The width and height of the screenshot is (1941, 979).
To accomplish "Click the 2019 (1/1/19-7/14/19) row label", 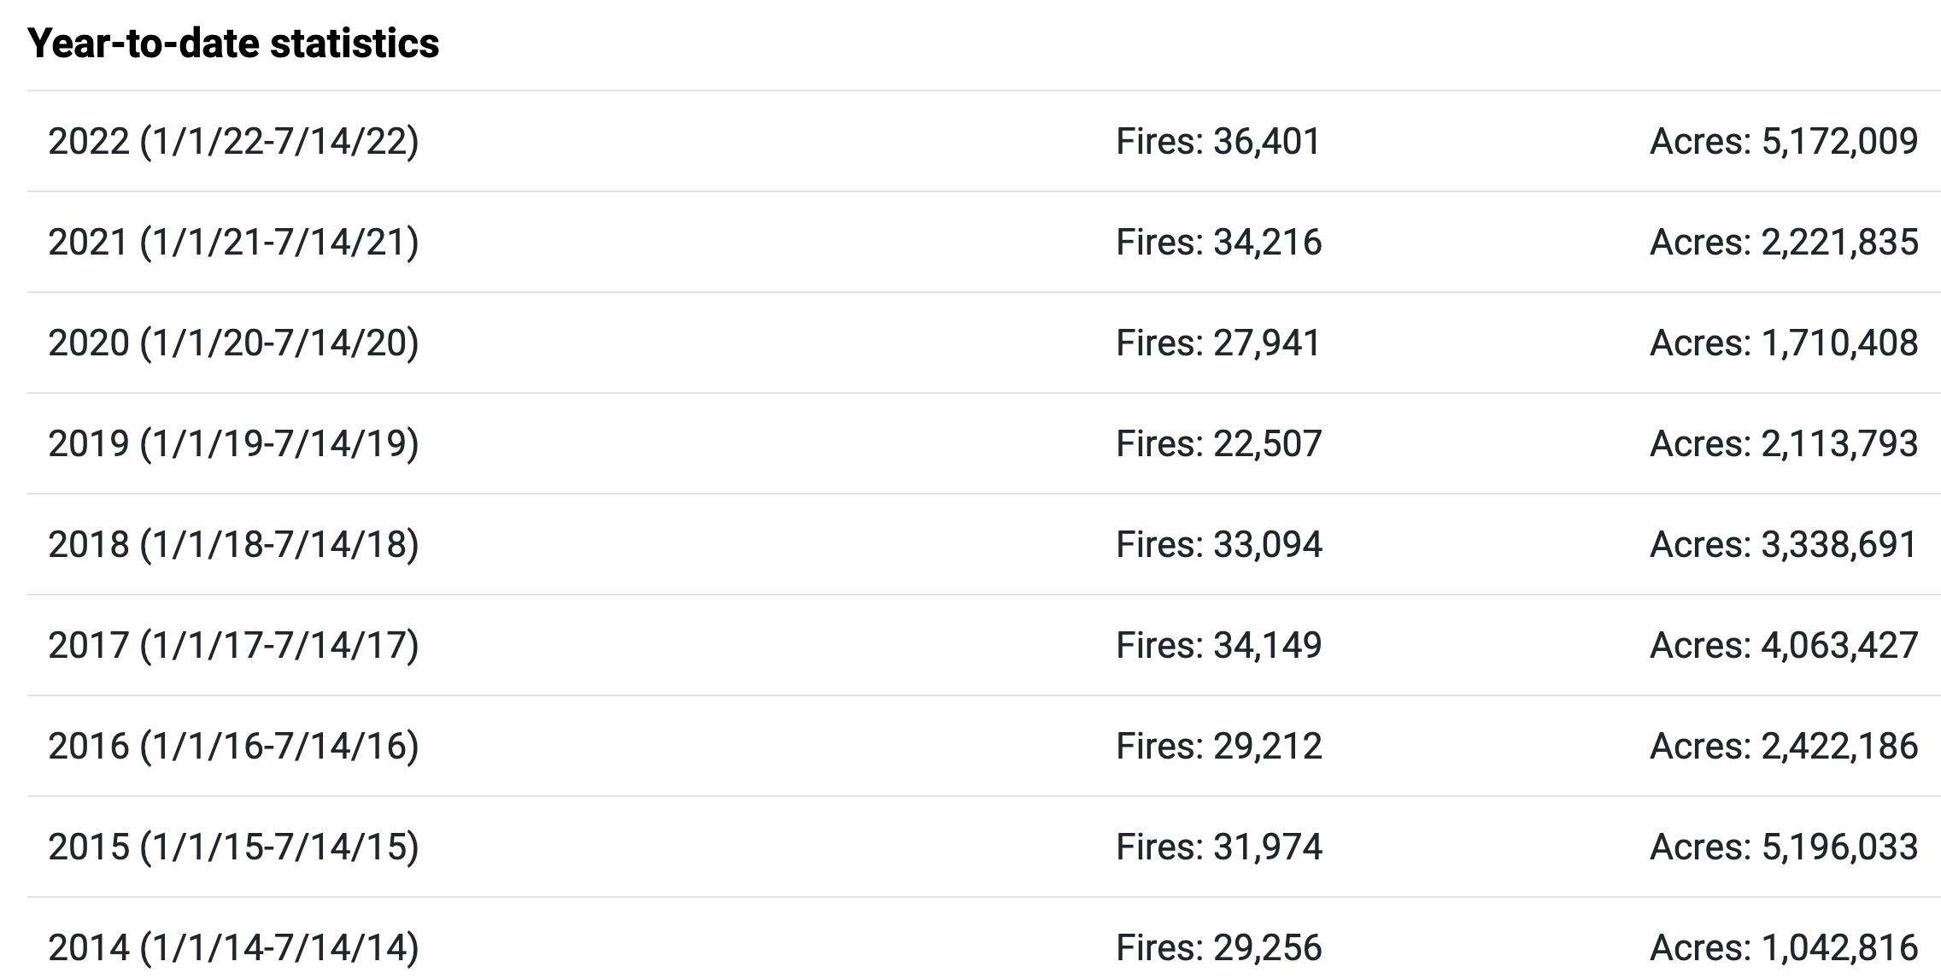I will pyautogui.click(x=233, y=443).
